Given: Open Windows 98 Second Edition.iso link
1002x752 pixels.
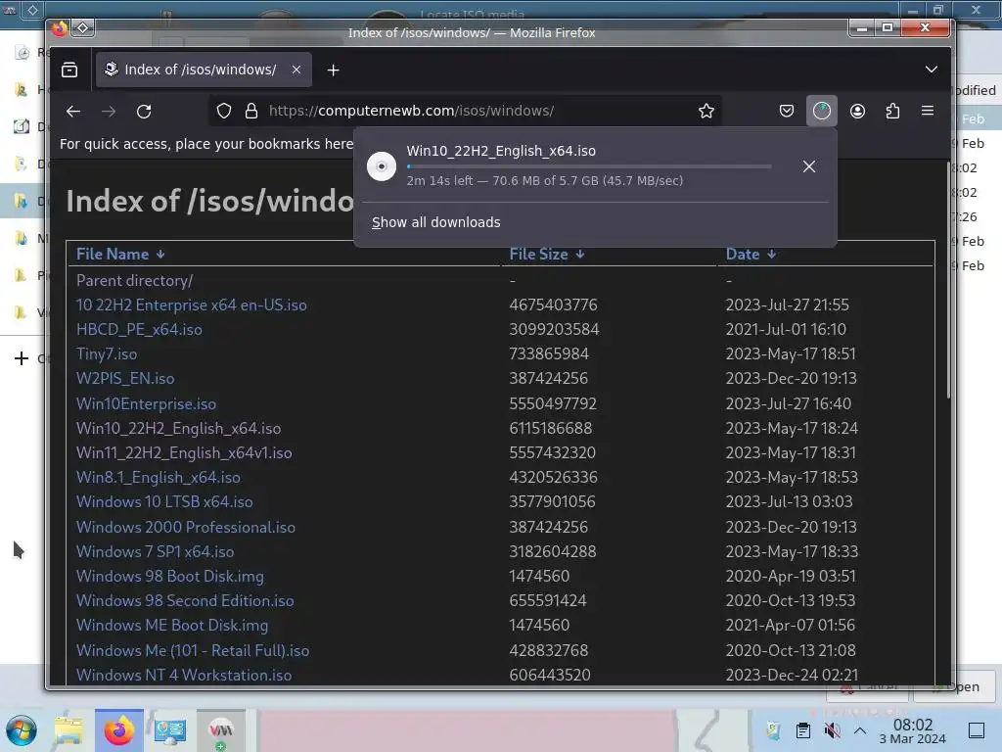Looking at the screenshot, I should click(185, 600).
